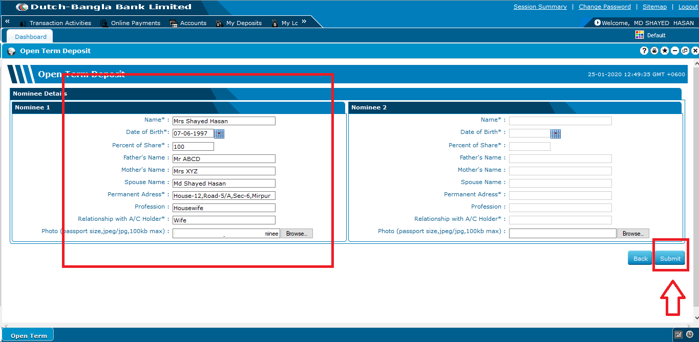The image size is (699, 342).
Task: Minimize the Open Term Deposit panel
Action: pos(674,51)
